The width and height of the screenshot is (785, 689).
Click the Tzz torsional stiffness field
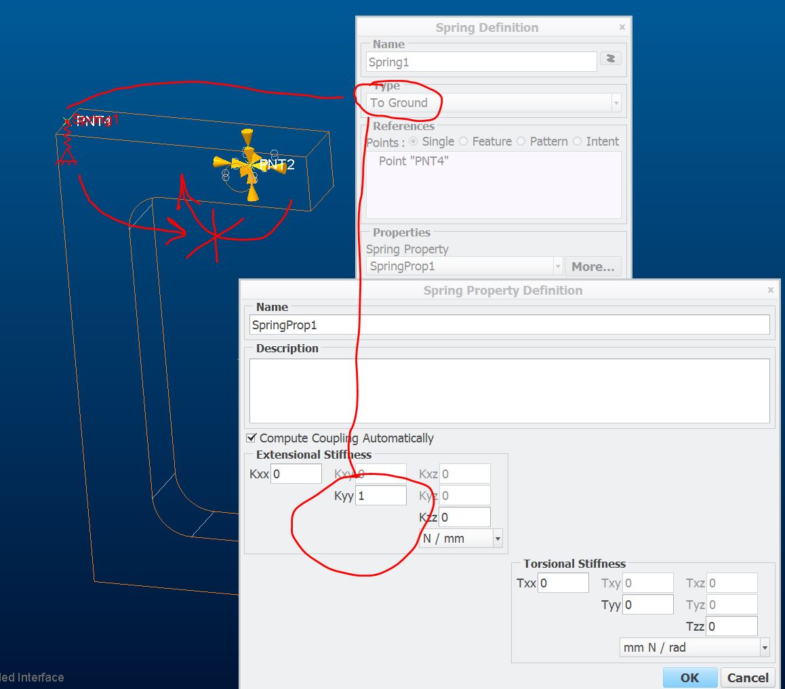731,626
